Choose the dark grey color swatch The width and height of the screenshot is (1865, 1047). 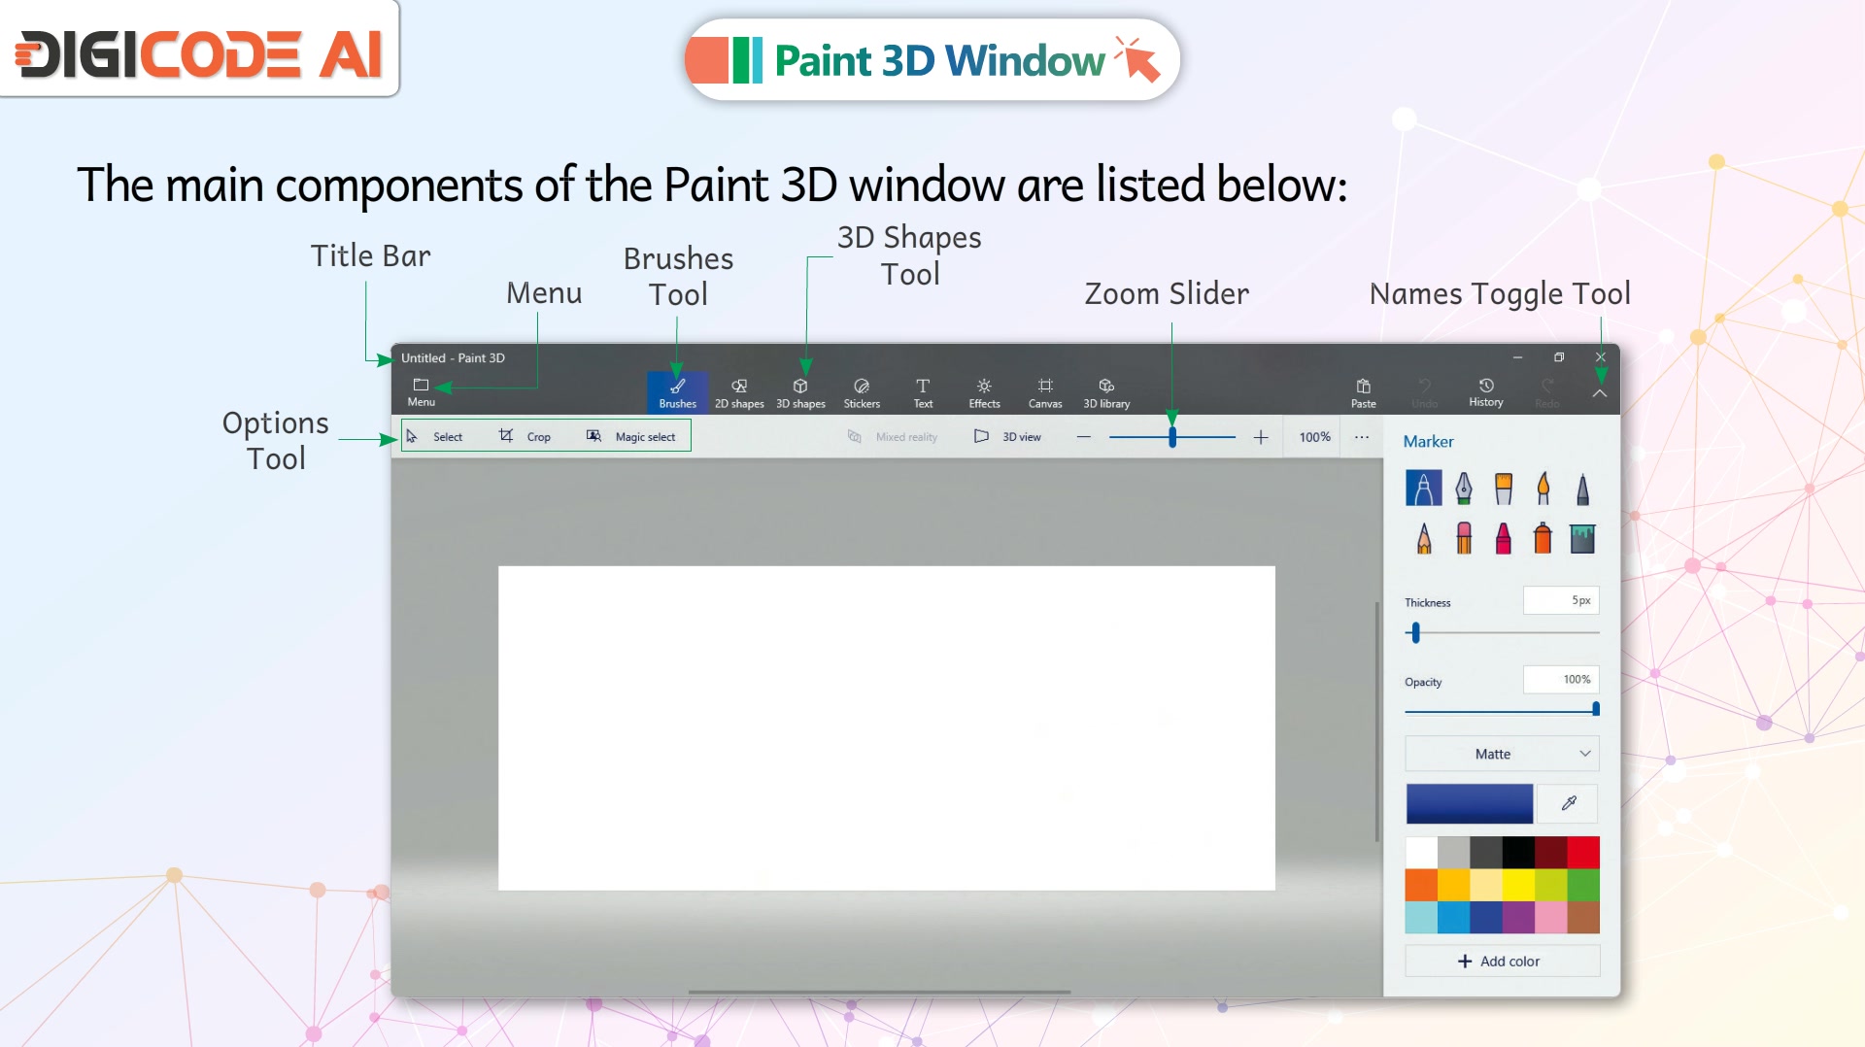(1486, 853)
